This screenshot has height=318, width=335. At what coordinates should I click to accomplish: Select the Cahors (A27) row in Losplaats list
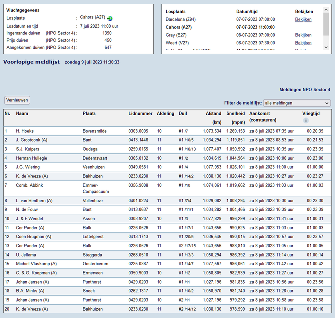220,27
